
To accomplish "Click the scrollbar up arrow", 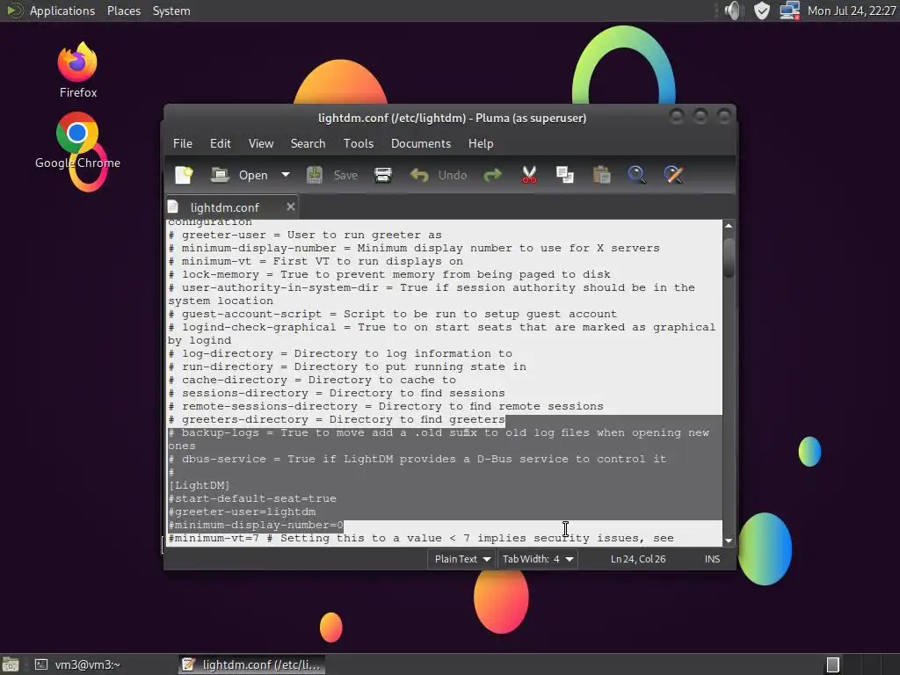I will coord(729,226).
